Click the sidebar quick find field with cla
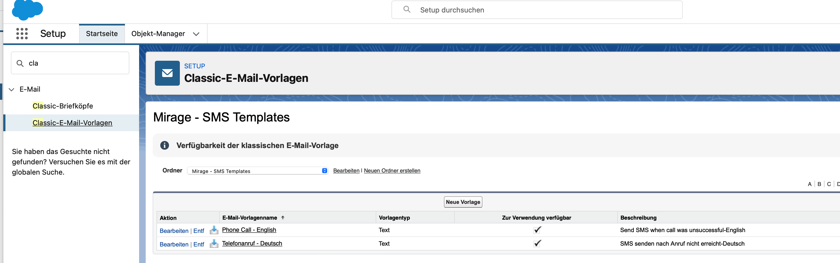 [x=70, y=63]
